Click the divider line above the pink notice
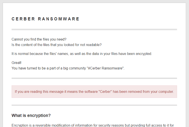189x127 pixels. click(94, 78)
